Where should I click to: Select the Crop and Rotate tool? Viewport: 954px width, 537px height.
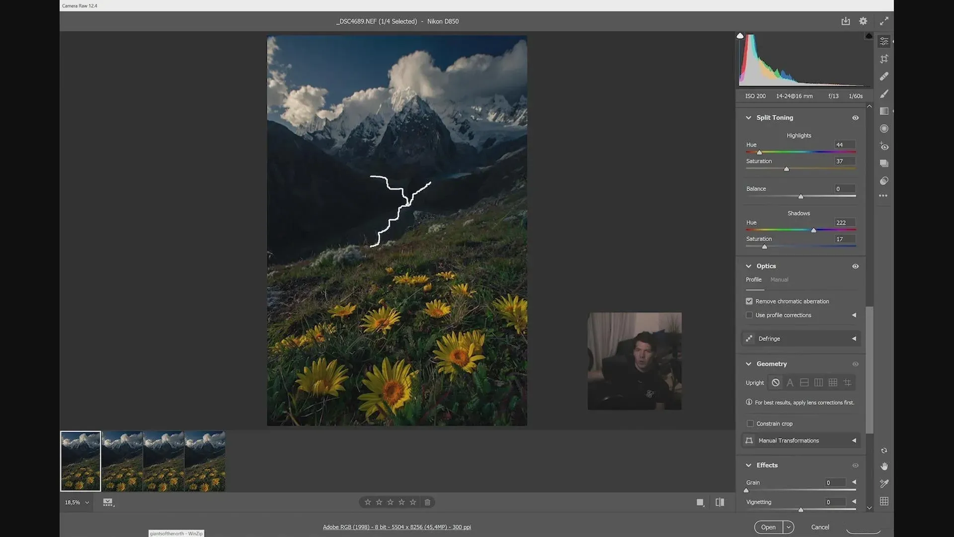click(x=884, y=59)
